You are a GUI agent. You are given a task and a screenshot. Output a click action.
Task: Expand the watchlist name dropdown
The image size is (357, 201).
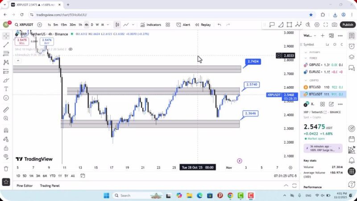(x=312, y=36)
